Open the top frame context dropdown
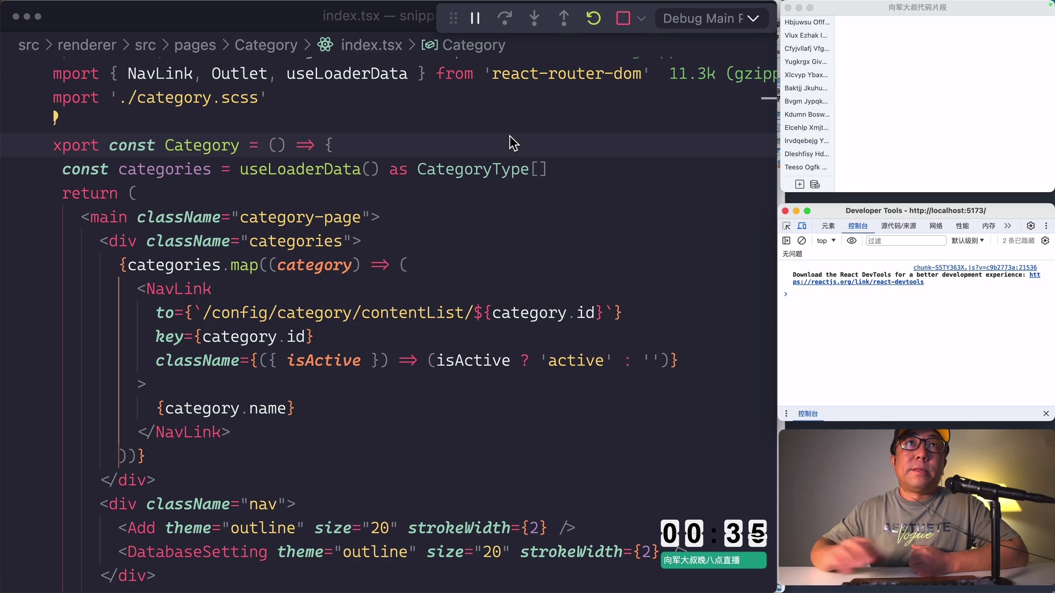Viewport: 1055px width, 593px height. (826, 240)
